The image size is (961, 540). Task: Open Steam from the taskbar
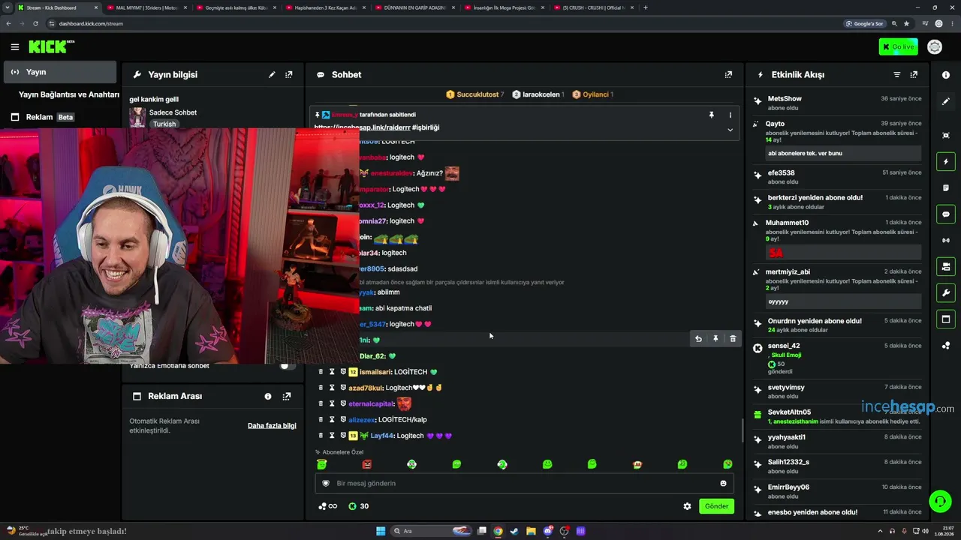click(x=514, y=531)
